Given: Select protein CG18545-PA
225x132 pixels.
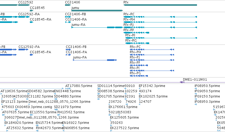Looking at the screenshot, I should tap(40, 52).
